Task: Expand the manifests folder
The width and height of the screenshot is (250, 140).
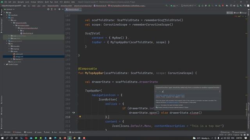Action: [7, 15]
